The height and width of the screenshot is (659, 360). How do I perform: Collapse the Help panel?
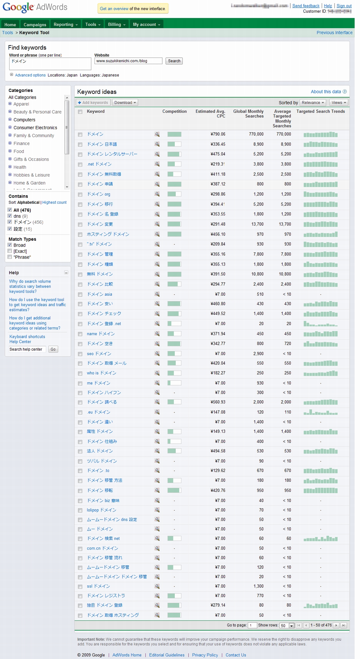[x=66, y=272]
